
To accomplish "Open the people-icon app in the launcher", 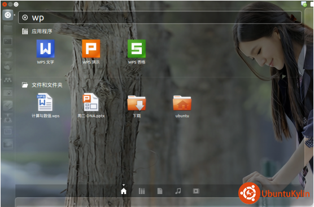I will pyautogui.click(x=8, y=80).
